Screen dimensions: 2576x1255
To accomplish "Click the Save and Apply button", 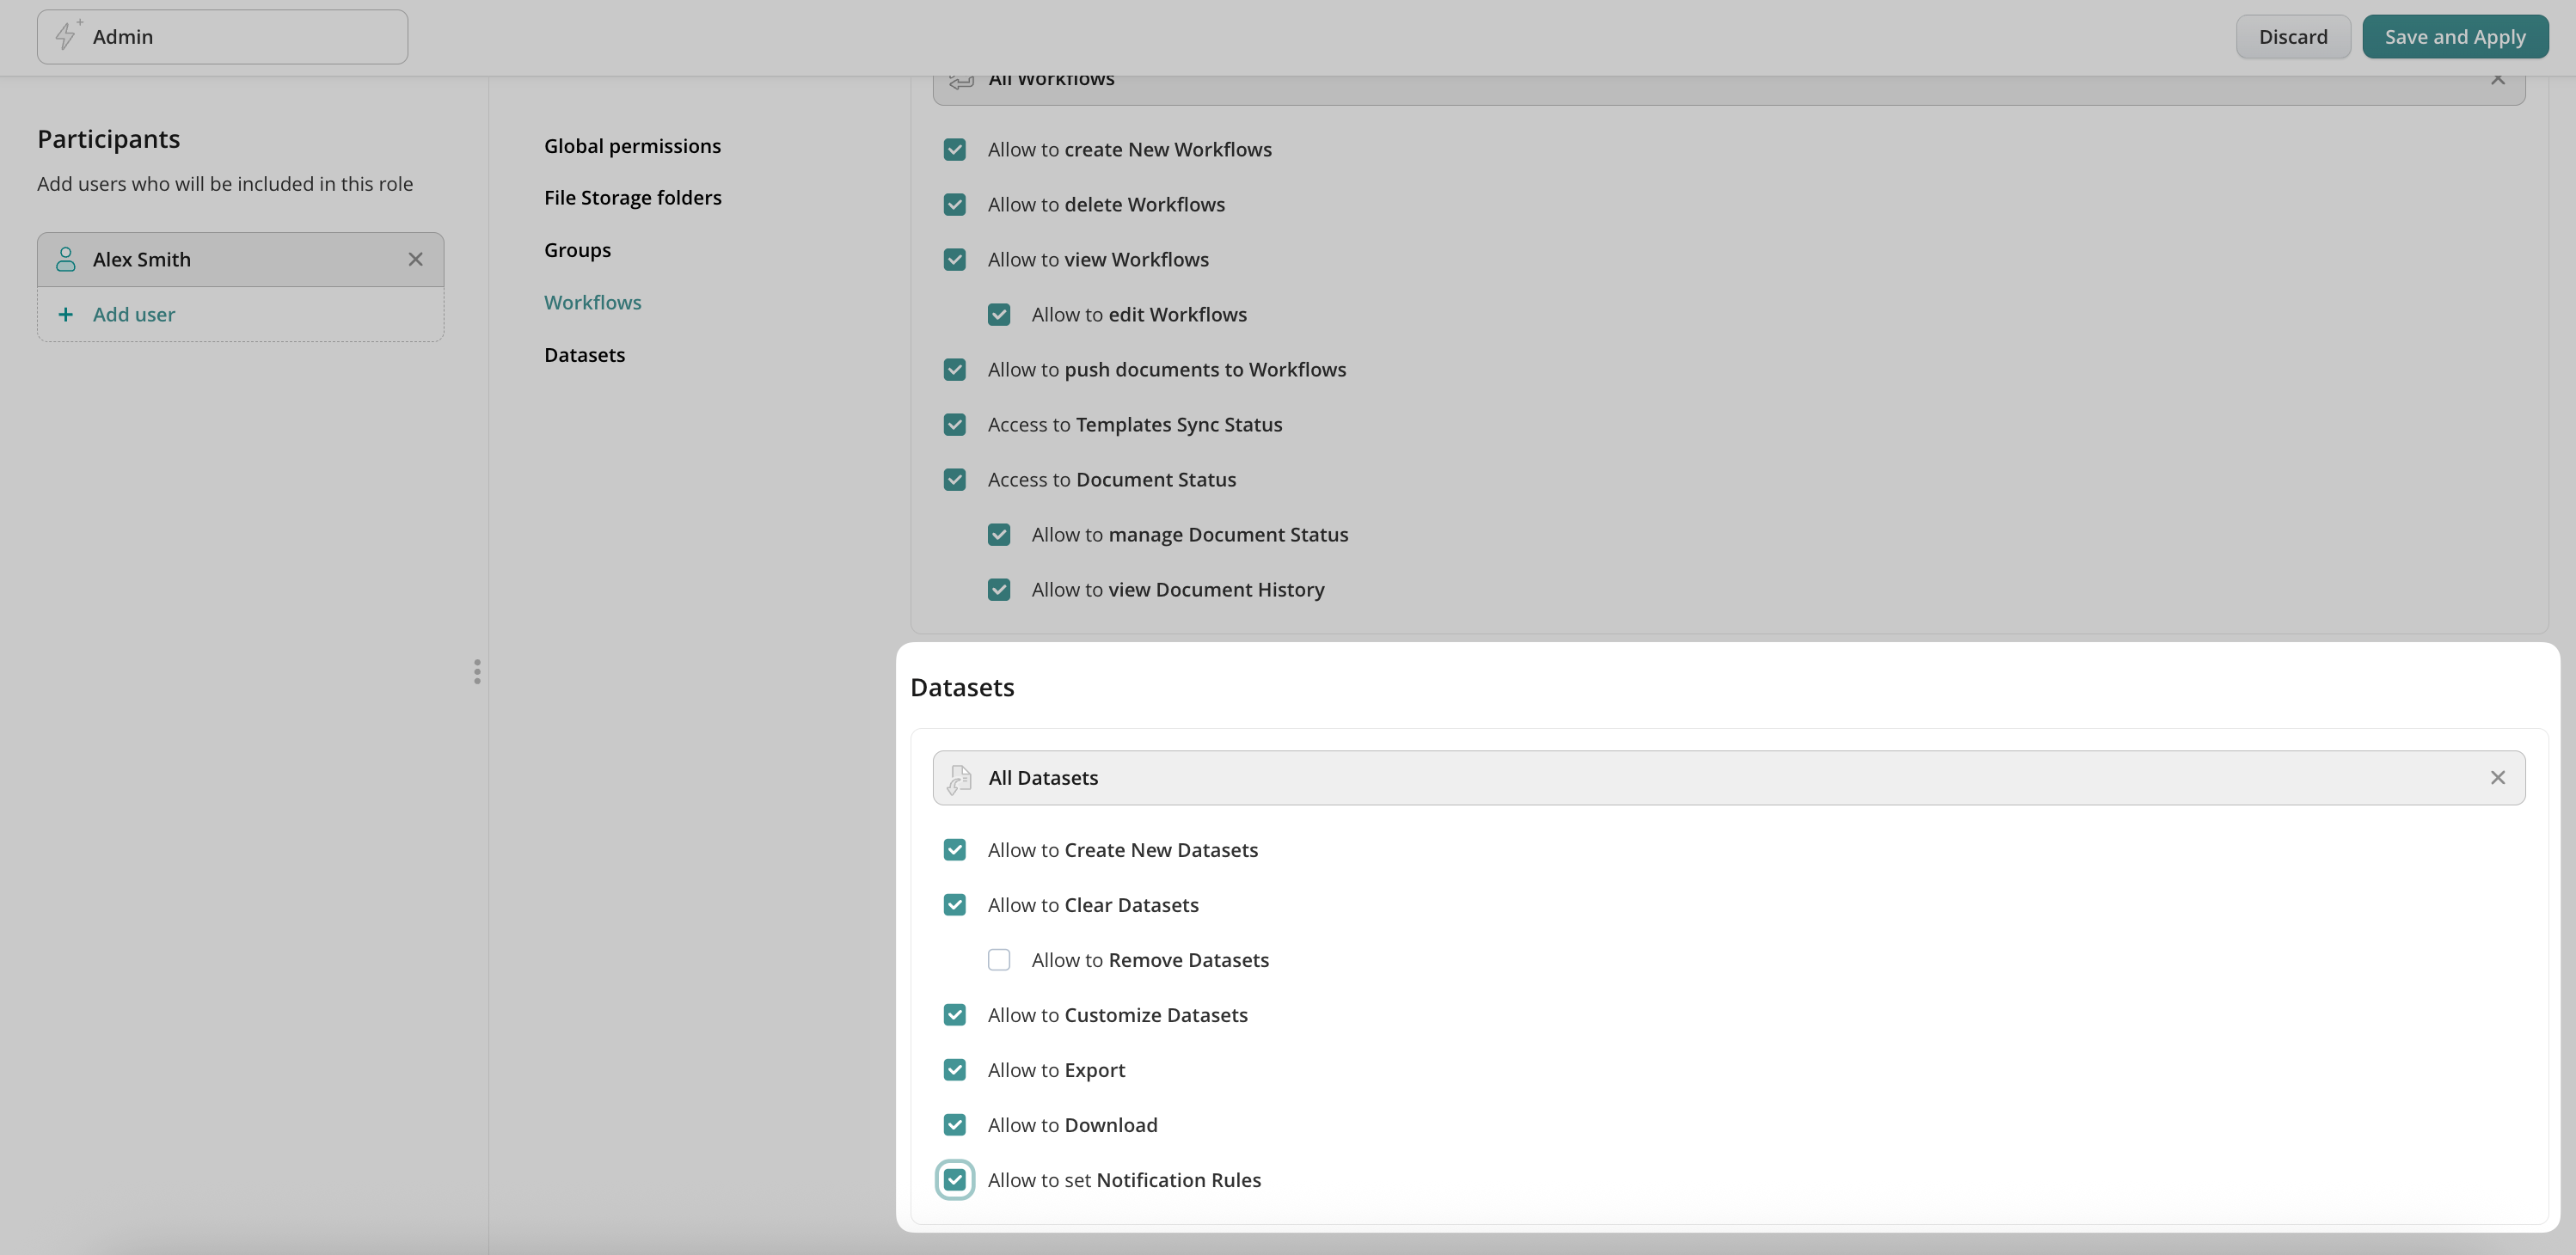I will coord(2454,37).
